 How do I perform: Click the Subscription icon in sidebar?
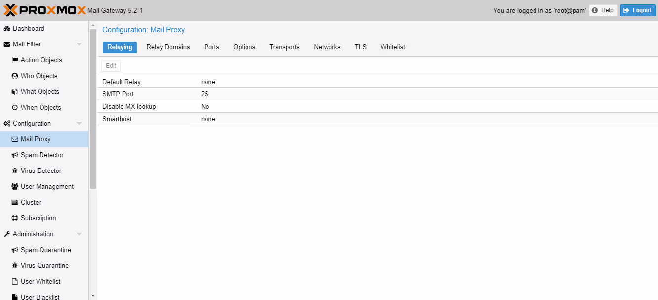click(14, 218)
